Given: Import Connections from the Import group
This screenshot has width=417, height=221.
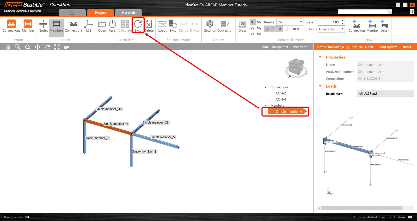Looking at the screenshot, I should [11, 26].
